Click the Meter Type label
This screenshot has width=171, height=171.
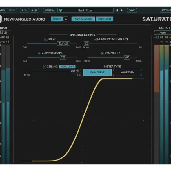pos(112,67)
